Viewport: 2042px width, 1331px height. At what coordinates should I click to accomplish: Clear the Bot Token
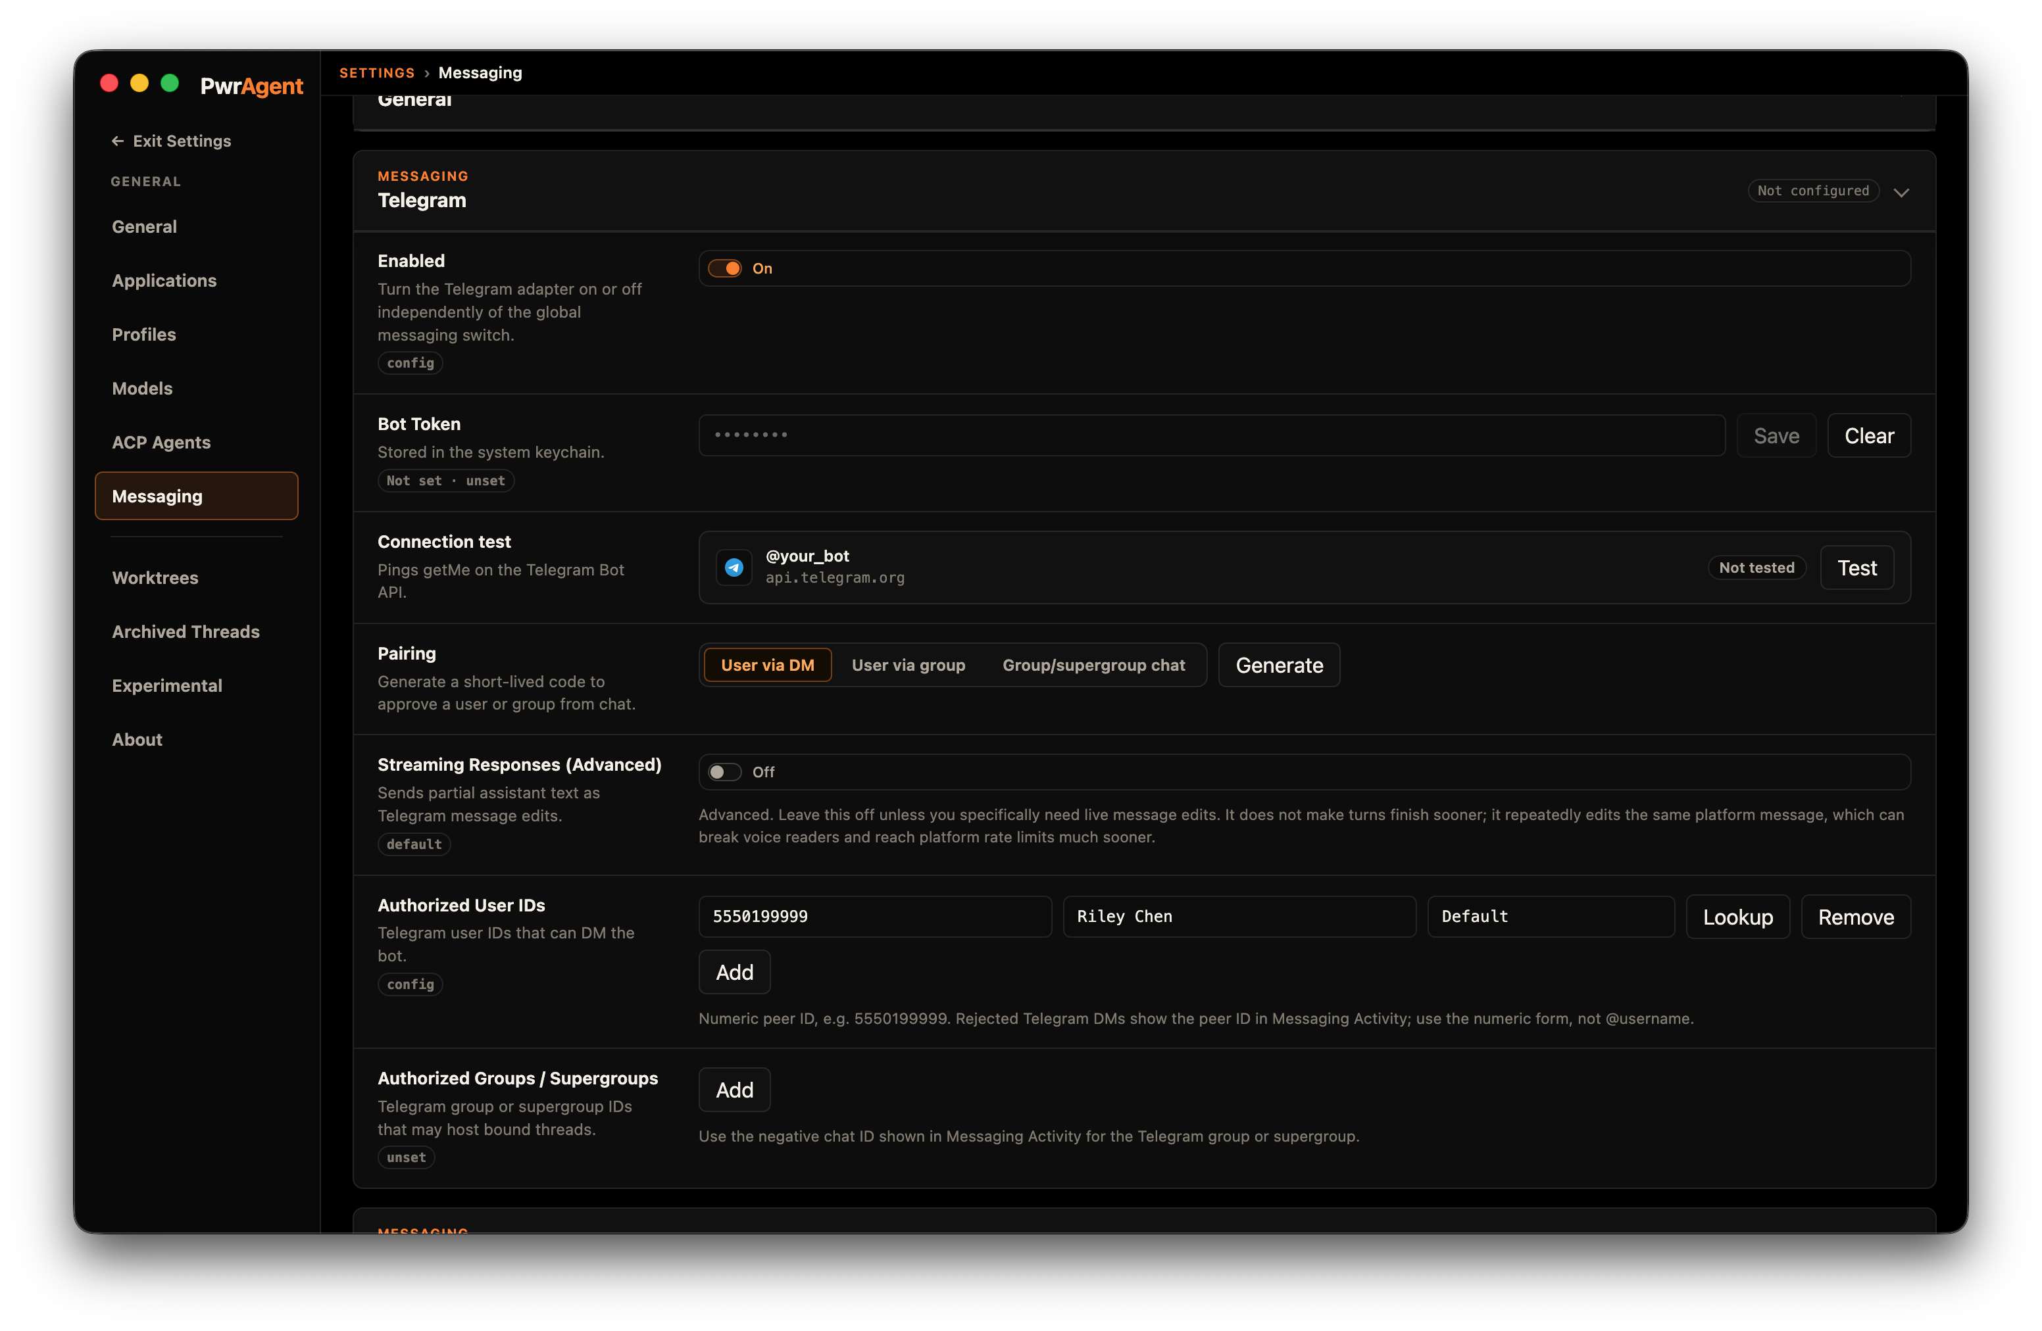click(x=1869, y=435)
